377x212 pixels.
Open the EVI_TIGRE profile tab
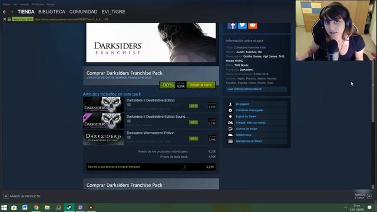(x=113, y=12)
